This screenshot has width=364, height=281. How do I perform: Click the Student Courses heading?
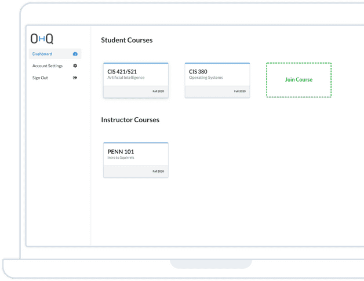pos(127,41)
